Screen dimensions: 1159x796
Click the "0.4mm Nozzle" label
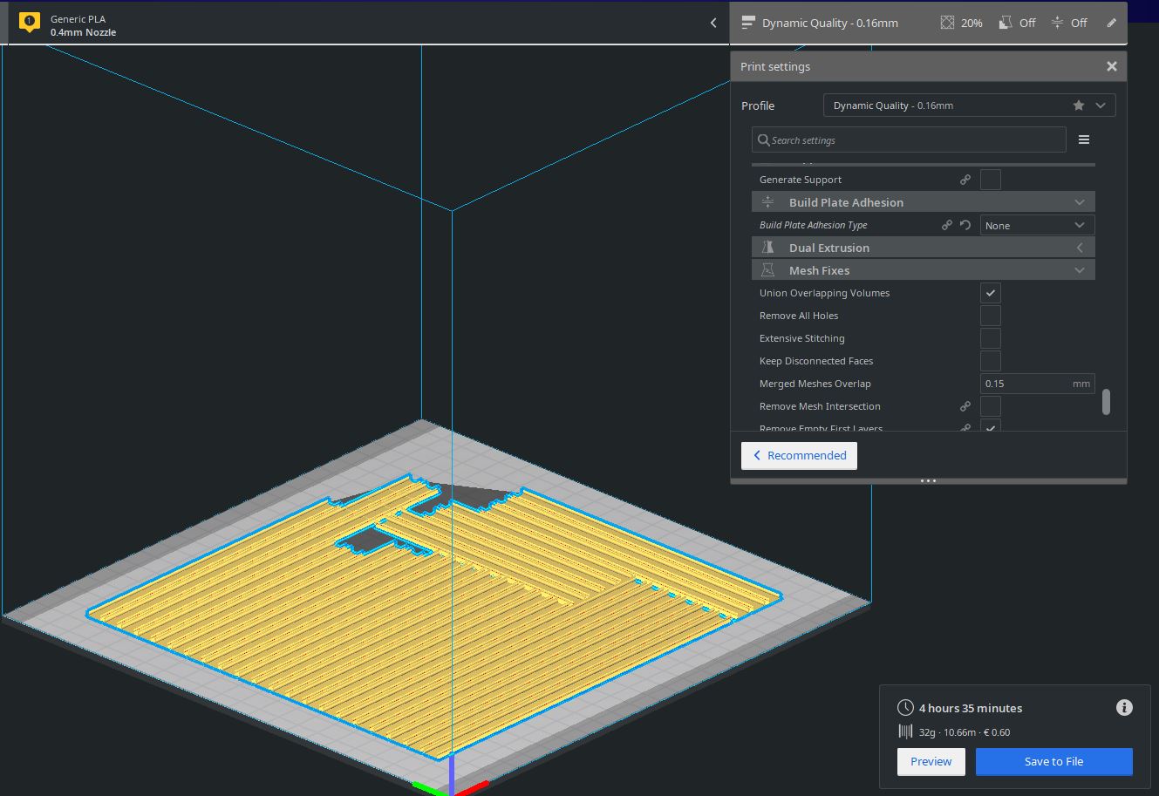pyautogui.click(x=83, y=32)
